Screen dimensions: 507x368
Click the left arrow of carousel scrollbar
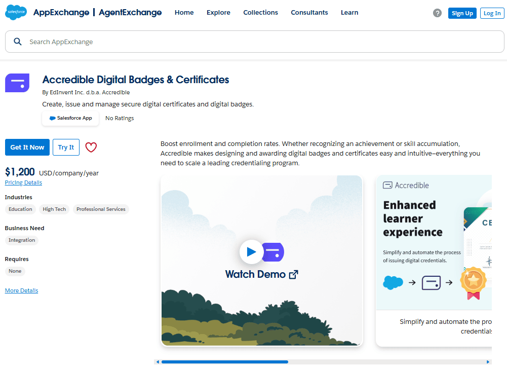pos(158,362)
